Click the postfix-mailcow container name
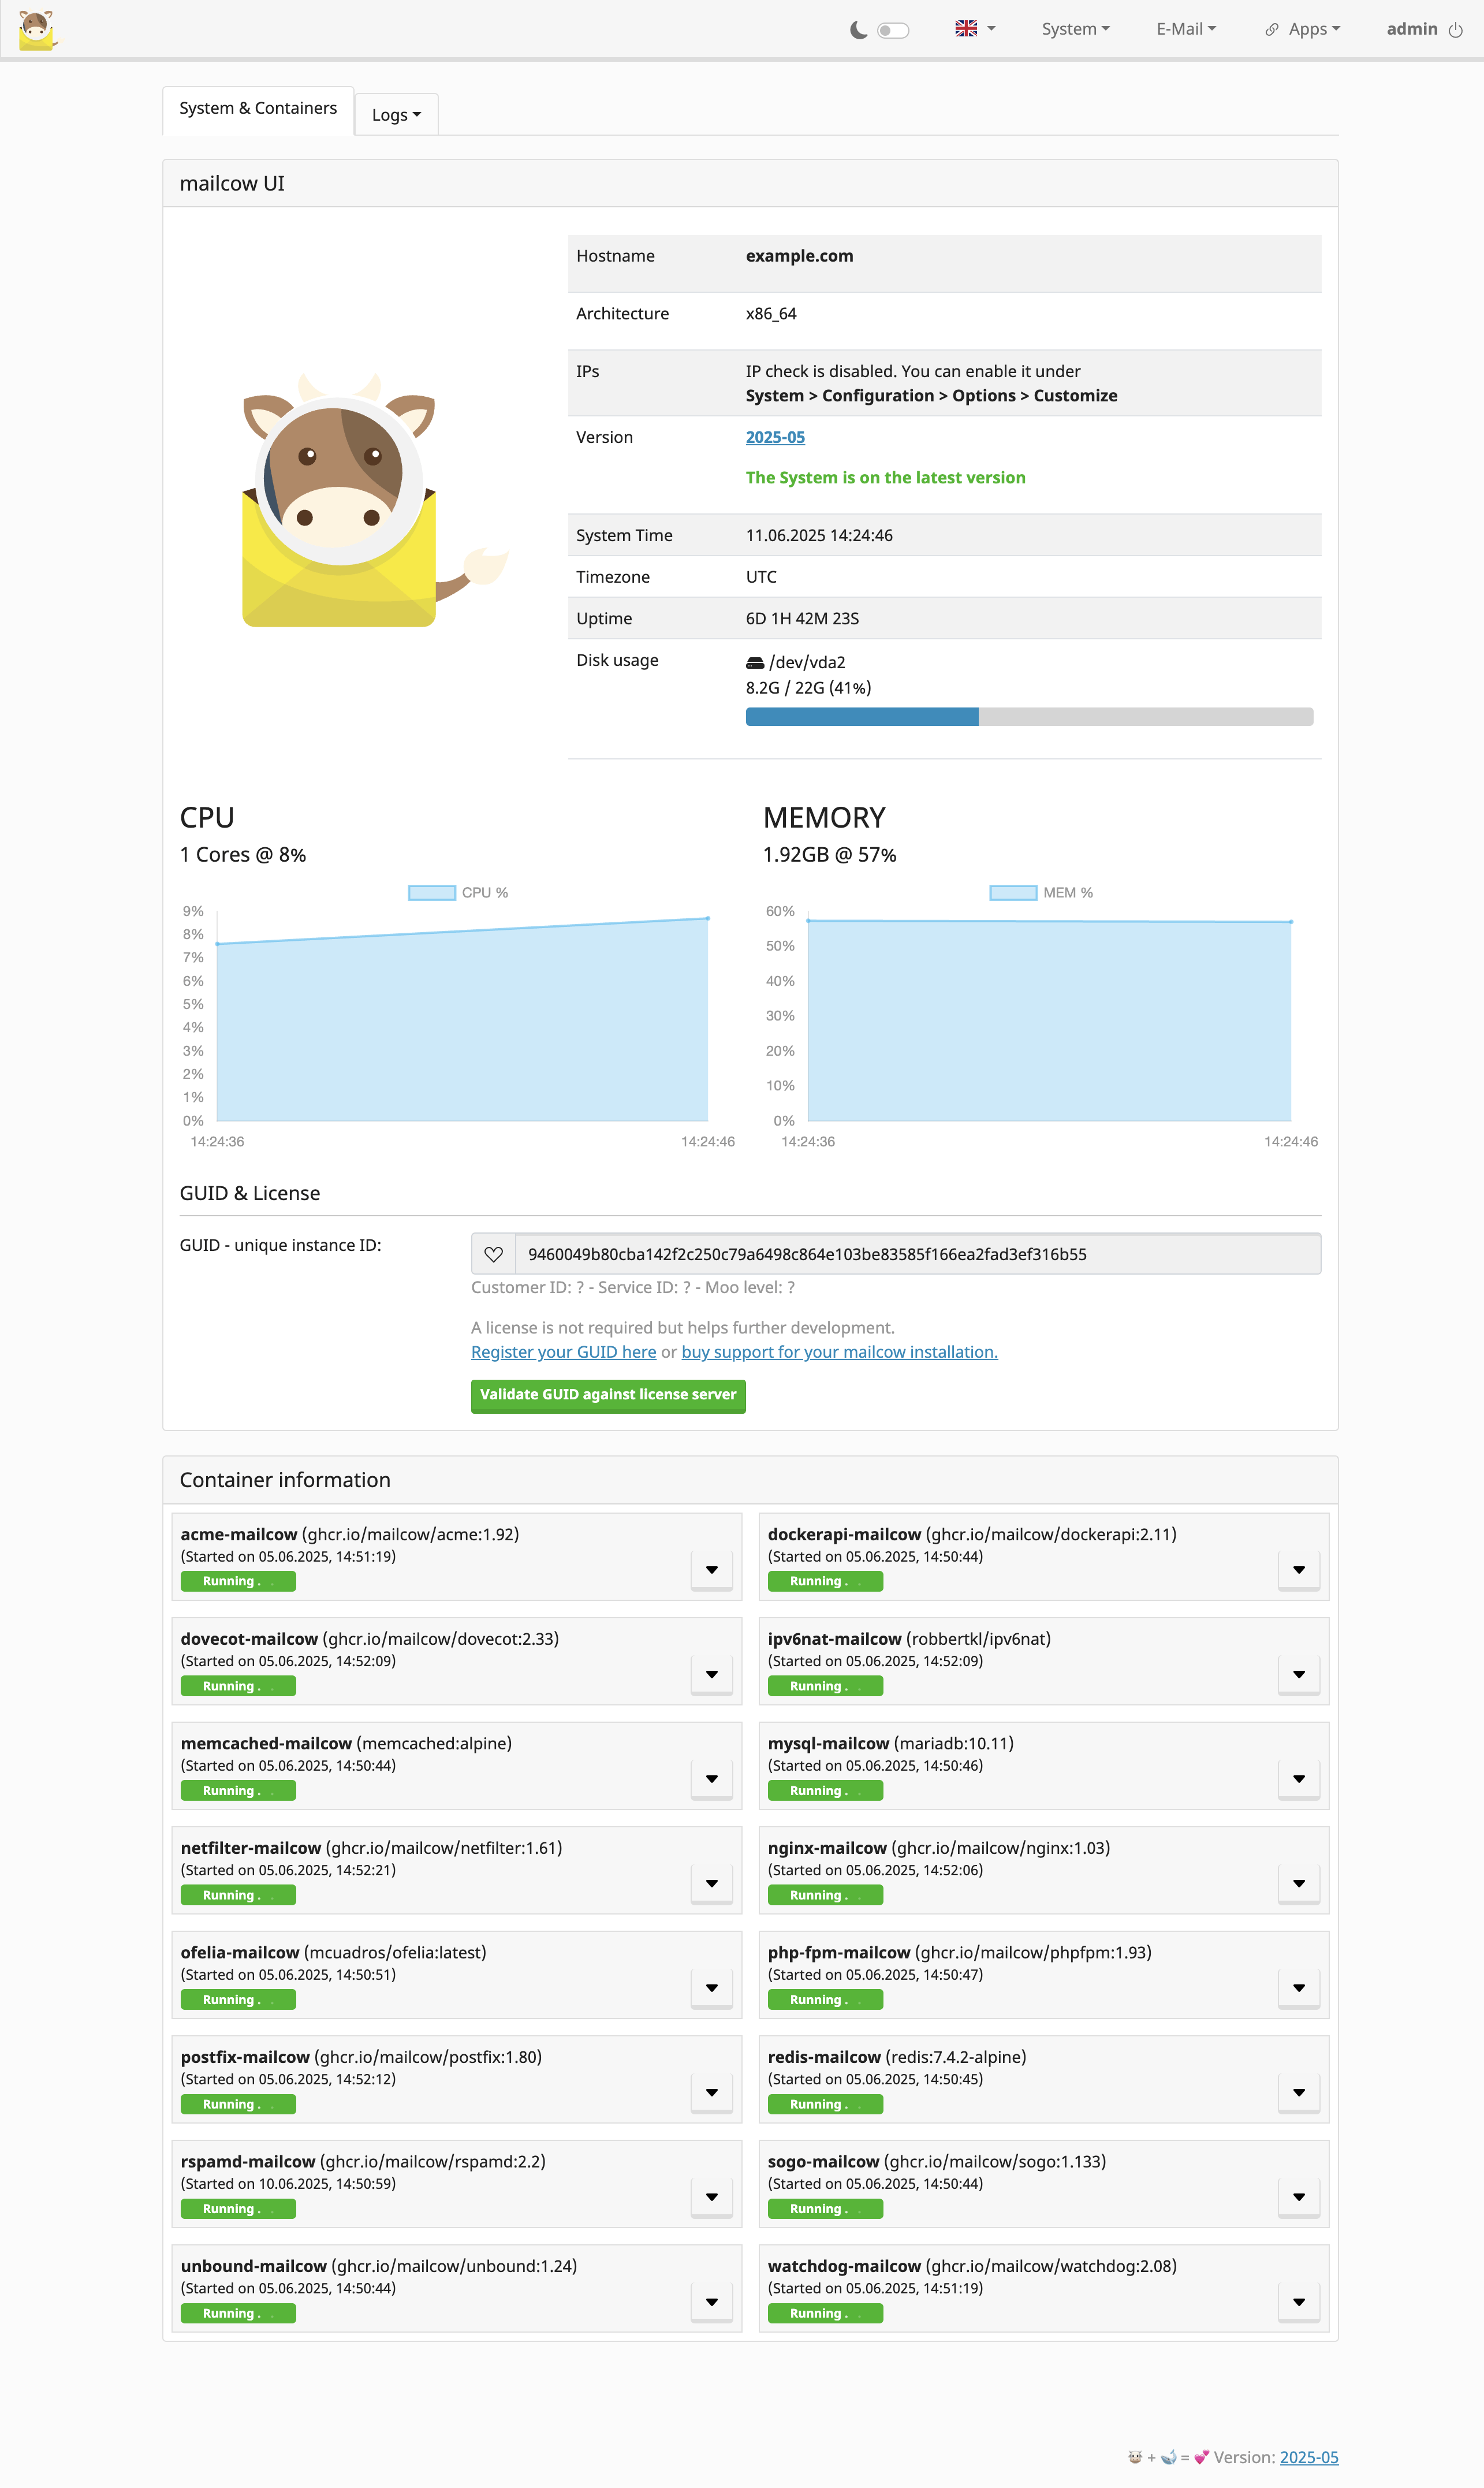This screenshot has height=2488, width=1484. [x=245, y=2057]
